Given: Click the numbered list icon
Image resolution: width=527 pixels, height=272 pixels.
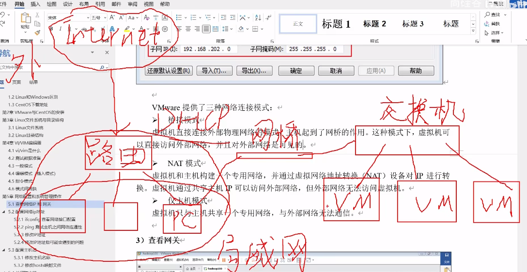Looking at the screenshot, I should pos(193,17).
